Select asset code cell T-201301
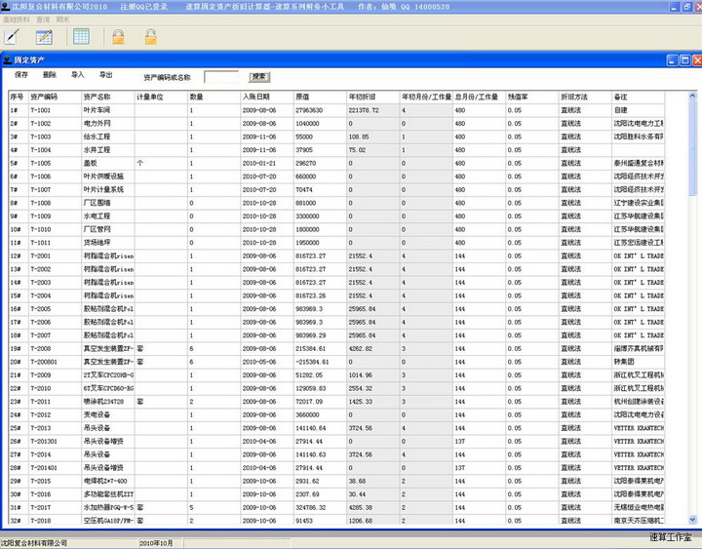Viewport: 702px width, 549px height. pyautogui.click(x=55, y=441)
